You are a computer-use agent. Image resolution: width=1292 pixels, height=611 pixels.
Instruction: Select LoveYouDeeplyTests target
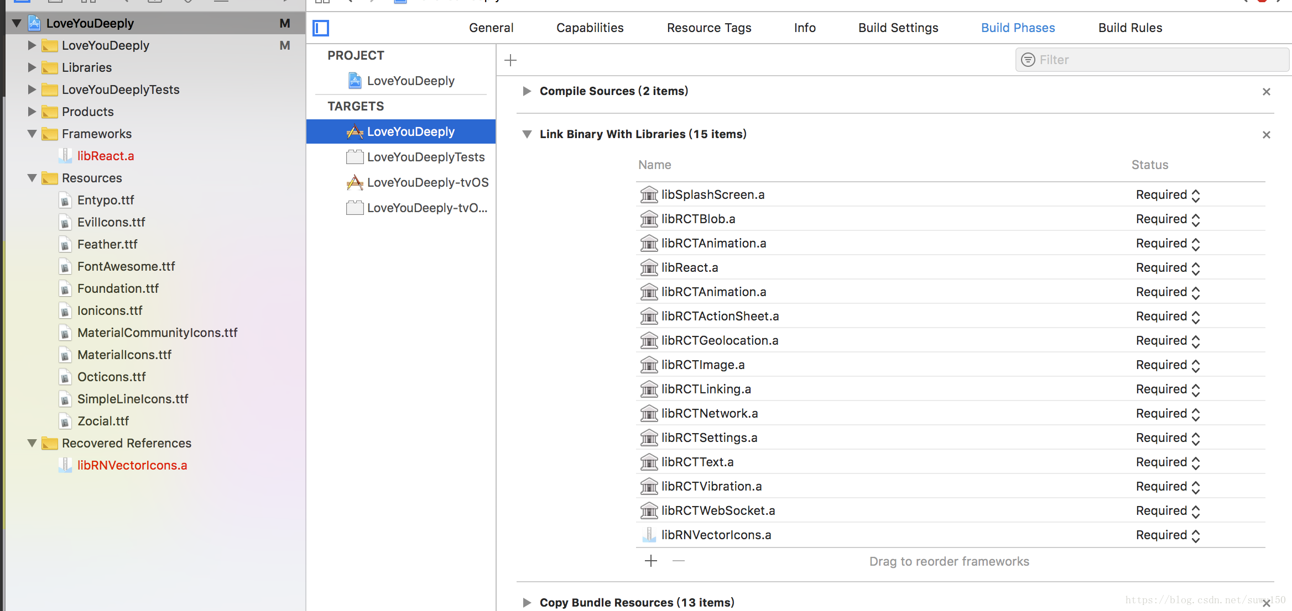(x=425, y=156)
